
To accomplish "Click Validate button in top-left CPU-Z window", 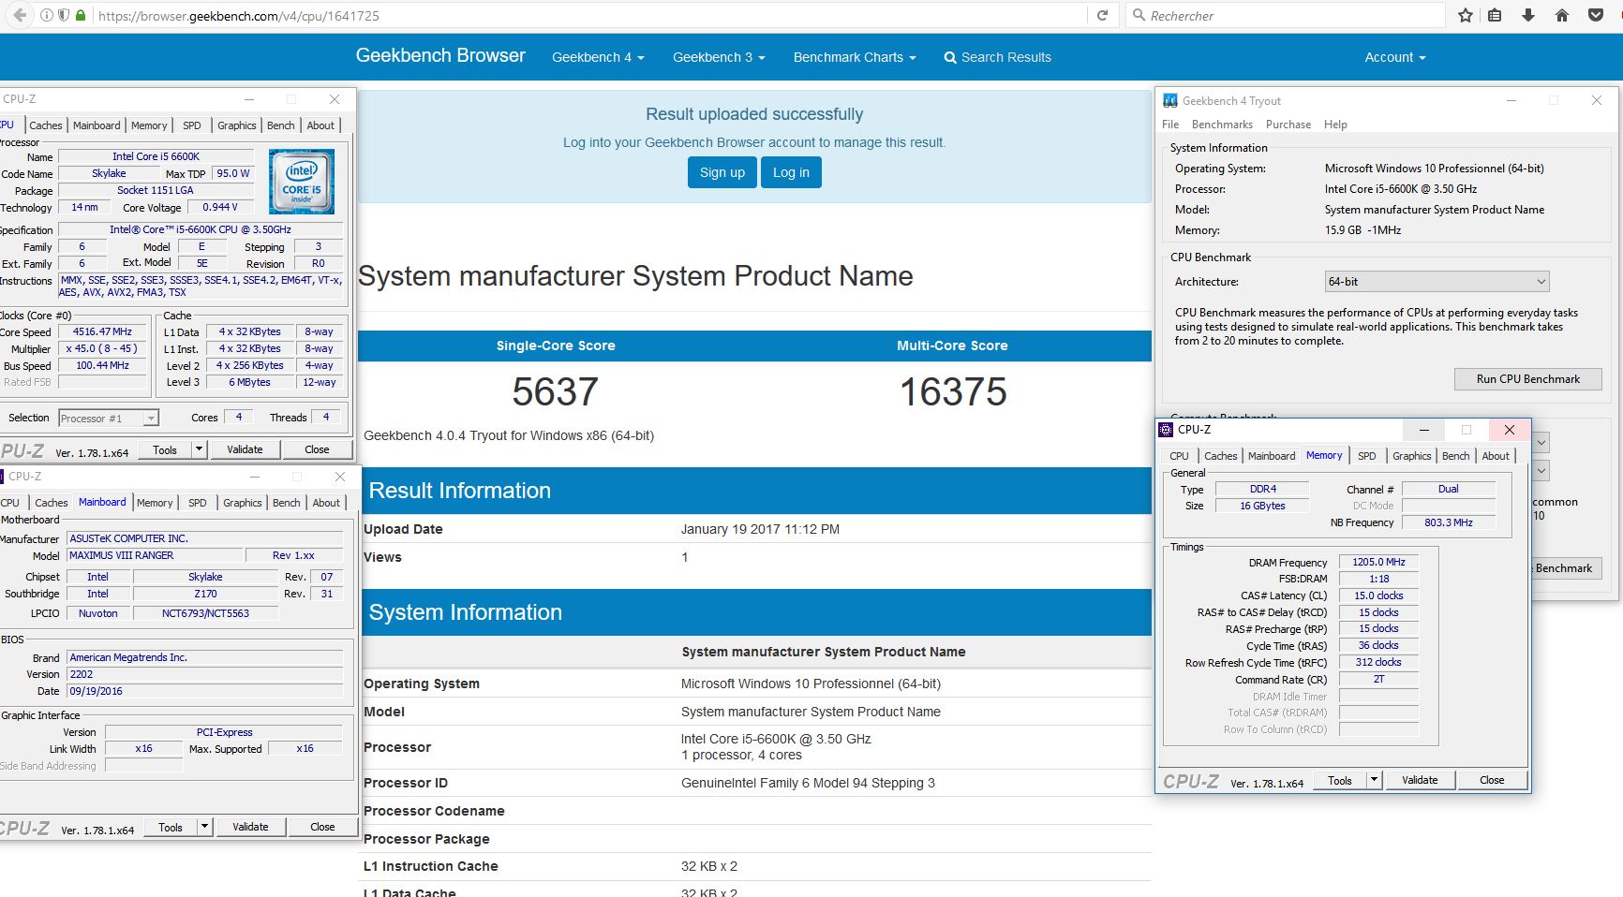I will tap(245, 449).
